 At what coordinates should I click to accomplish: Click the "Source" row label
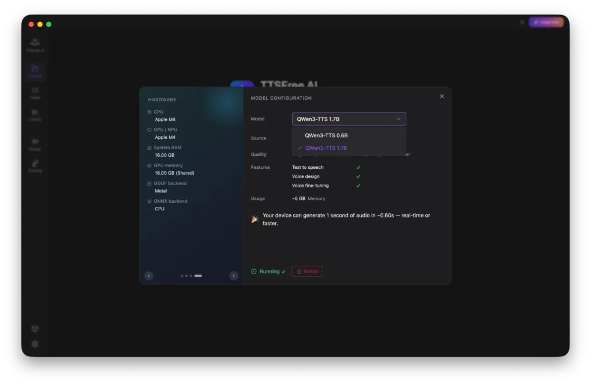[x=259, y=138]
